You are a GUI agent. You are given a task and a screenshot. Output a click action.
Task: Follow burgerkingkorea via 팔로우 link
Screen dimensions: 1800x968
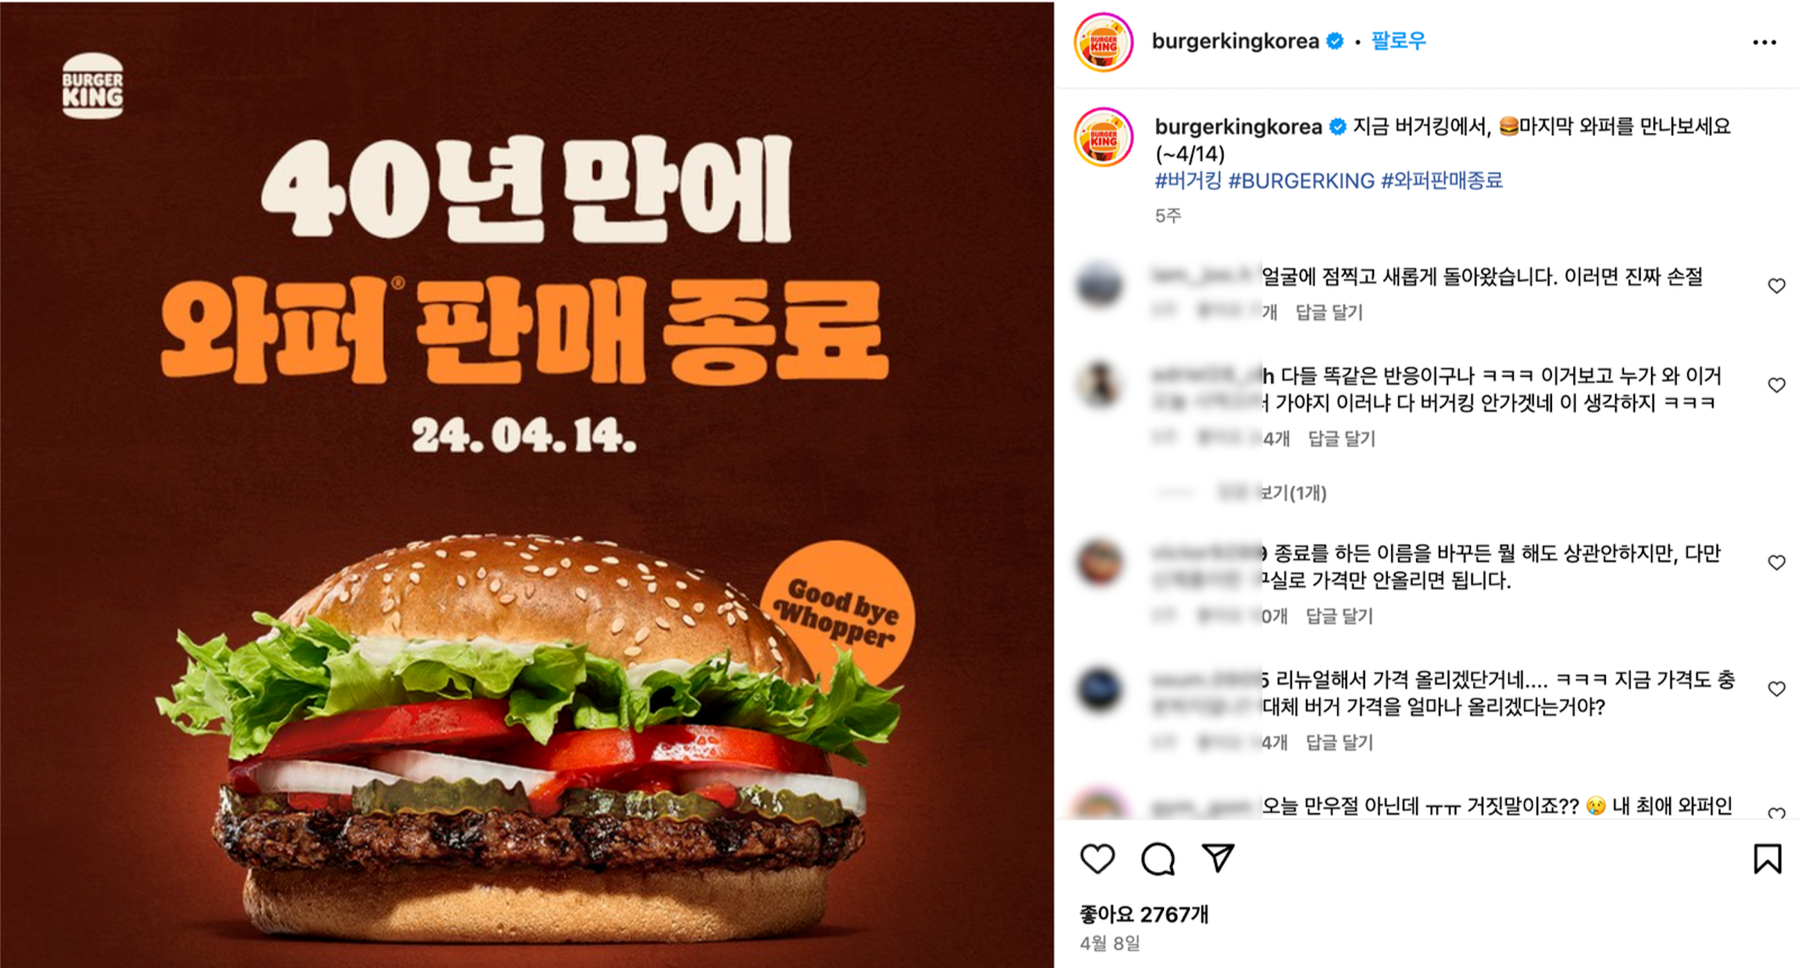pyautogui.click(x=1398, y=42)
